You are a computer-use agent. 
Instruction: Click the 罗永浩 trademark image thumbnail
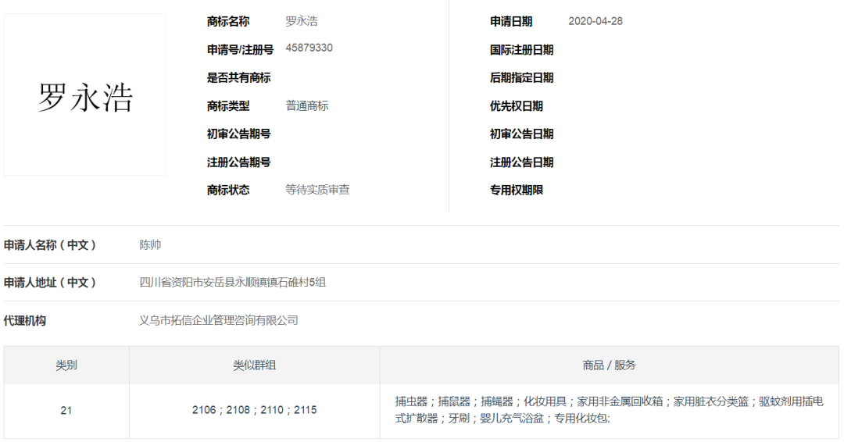[x=85, y=94]
